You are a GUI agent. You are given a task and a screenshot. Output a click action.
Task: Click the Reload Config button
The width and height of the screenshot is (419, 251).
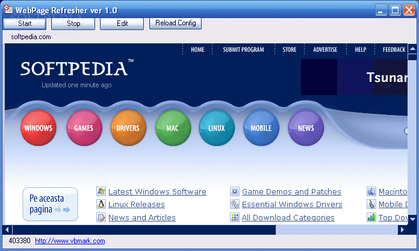pos(175,23)
